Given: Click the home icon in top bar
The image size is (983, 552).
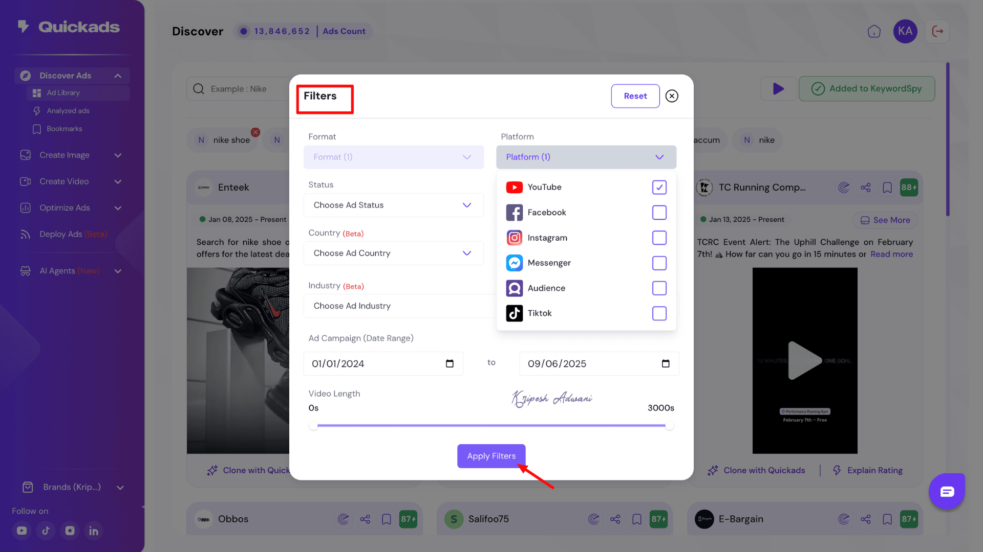Looking at the screenshot, I should pyautogui.click(x=874, y=32).
